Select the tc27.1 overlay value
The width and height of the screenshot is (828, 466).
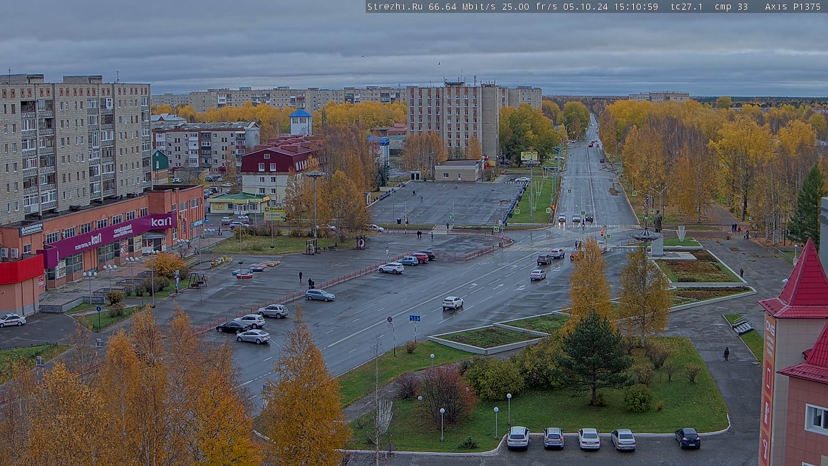(x=687, y=6)
